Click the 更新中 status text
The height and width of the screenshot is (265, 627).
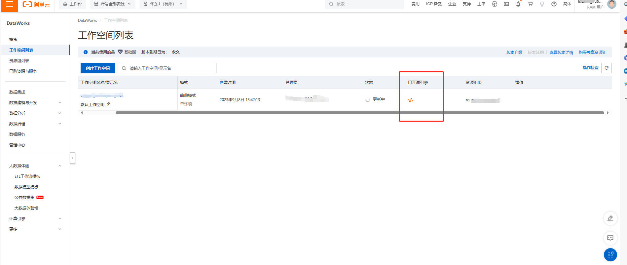coord(379,99)
